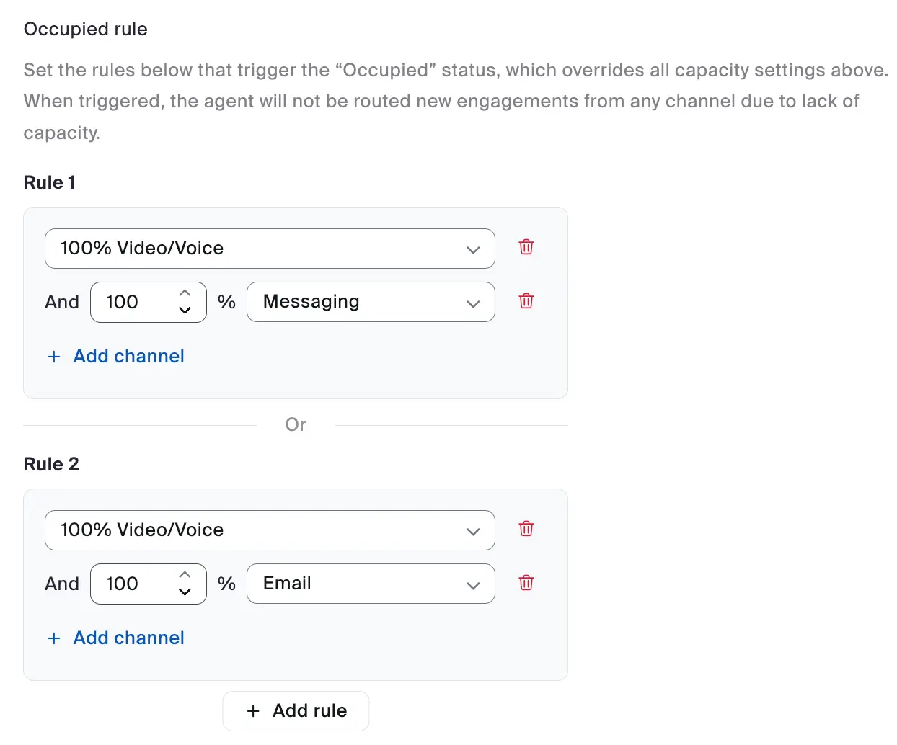Click Add channel text in Rule 2
This screenshot has height=745, width=897.
pos(129,638)
